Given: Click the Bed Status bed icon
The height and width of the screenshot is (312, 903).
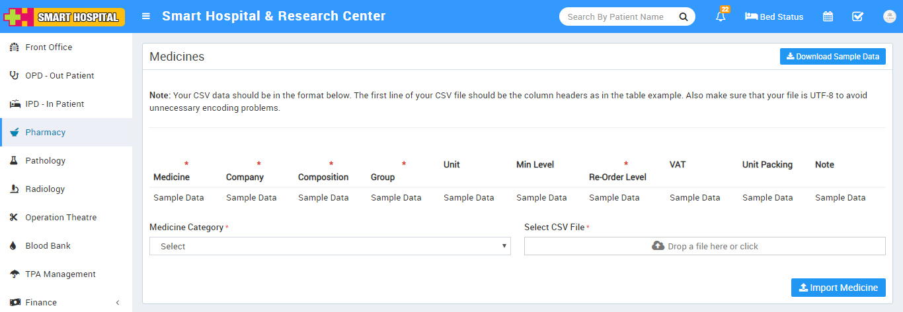Looking at the screenshot, I should [751, 16].
